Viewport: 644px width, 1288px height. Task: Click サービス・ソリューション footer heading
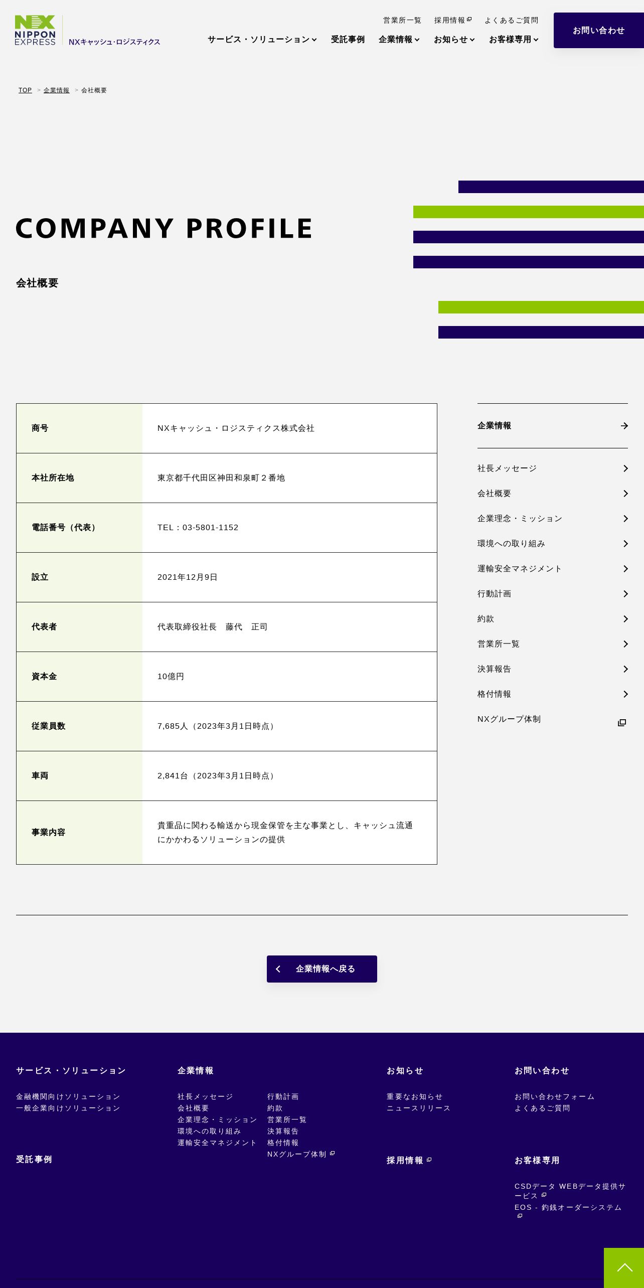(71, 1070)
